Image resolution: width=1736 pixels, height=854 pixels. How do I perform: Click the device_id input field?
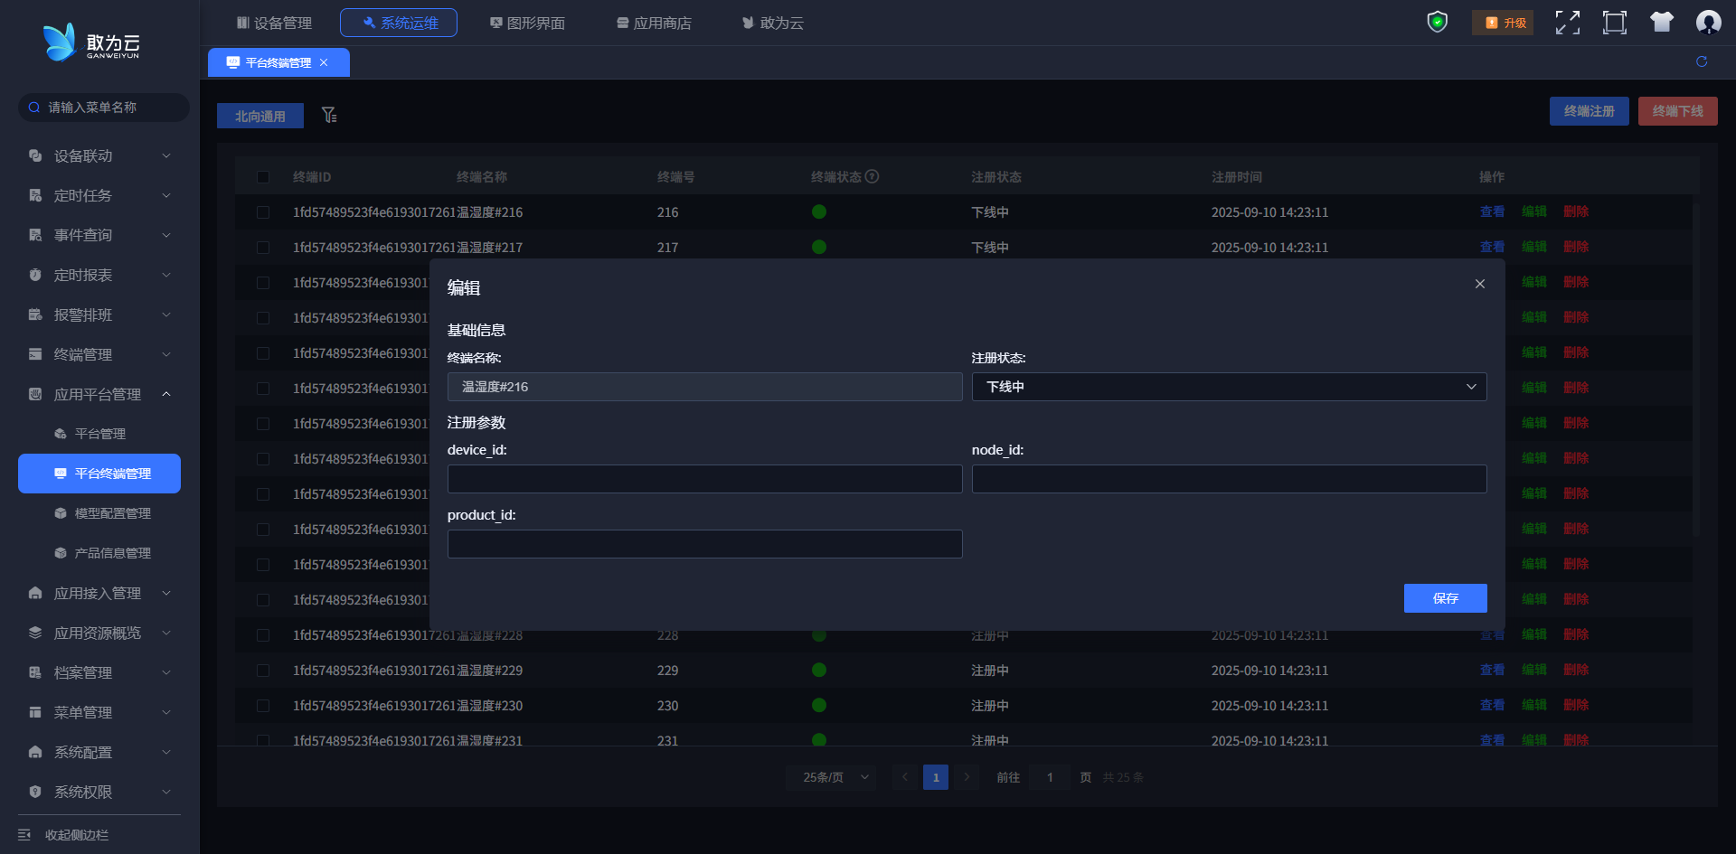(x=704, y=479)
